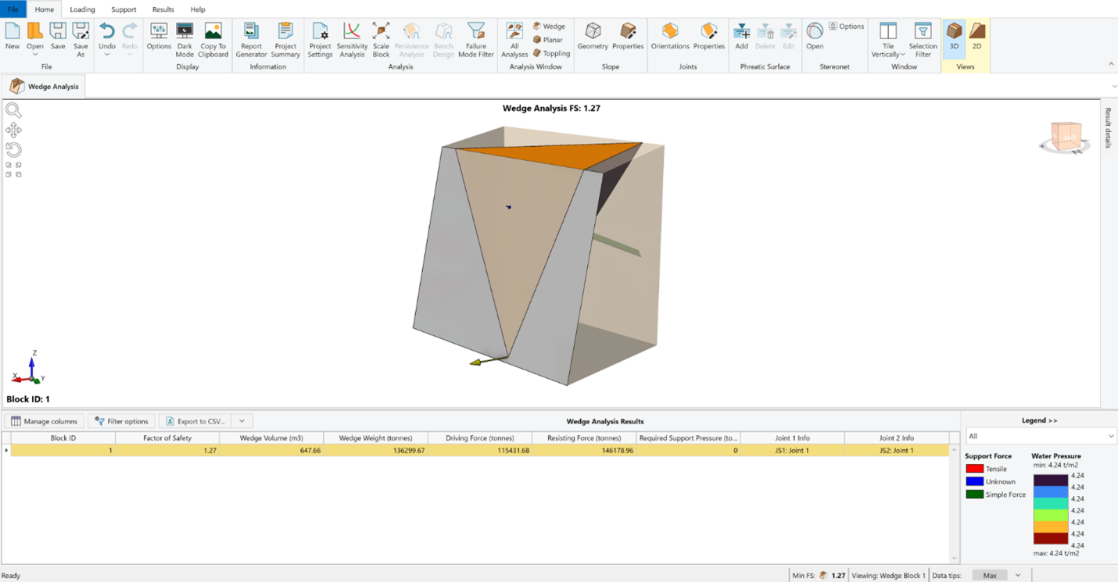The image size is (1118, 582).
Task: Click the Tensile red color swatch
Action: coord(974,469)
